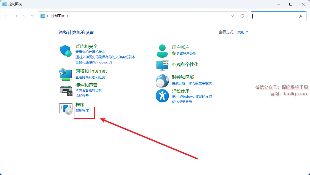Click the Hardware and Sound printer icon
The height and width of the screenshot is (175, 310).
[x=66, y=90]
